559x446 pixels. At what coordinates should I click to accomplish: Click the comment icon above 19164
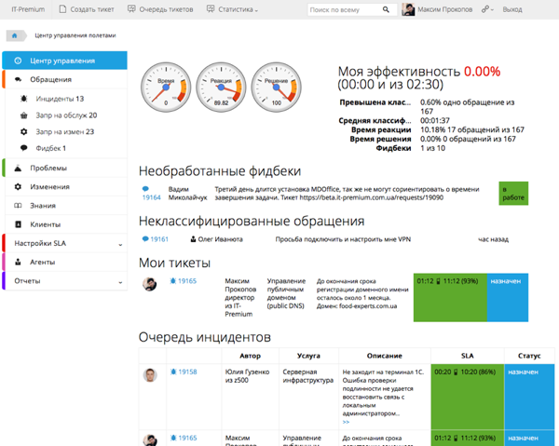pos(145,189)
